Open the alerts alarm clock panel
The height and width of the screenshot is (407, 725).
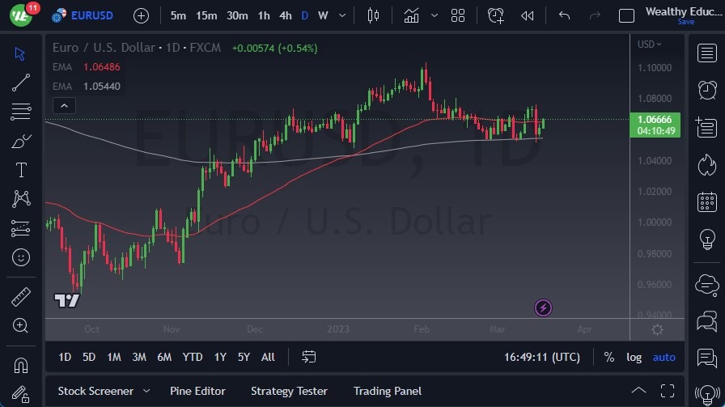click(707, 89)
